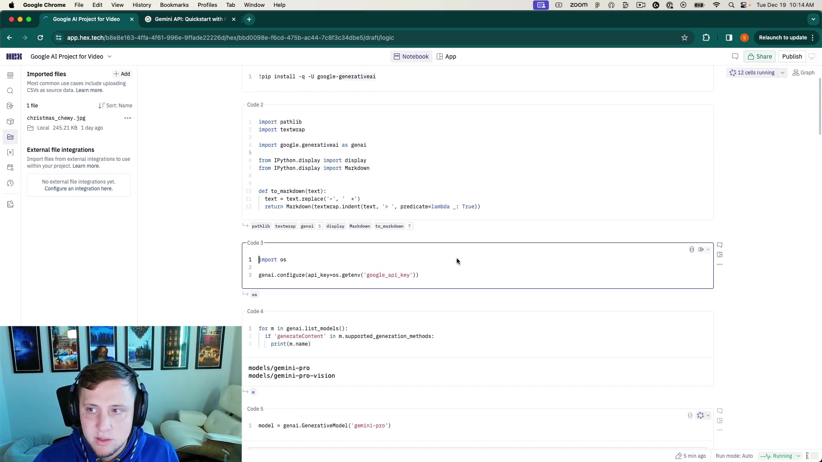
Task: Open more options for christmas_chewy.jpg
Action: 128,118
